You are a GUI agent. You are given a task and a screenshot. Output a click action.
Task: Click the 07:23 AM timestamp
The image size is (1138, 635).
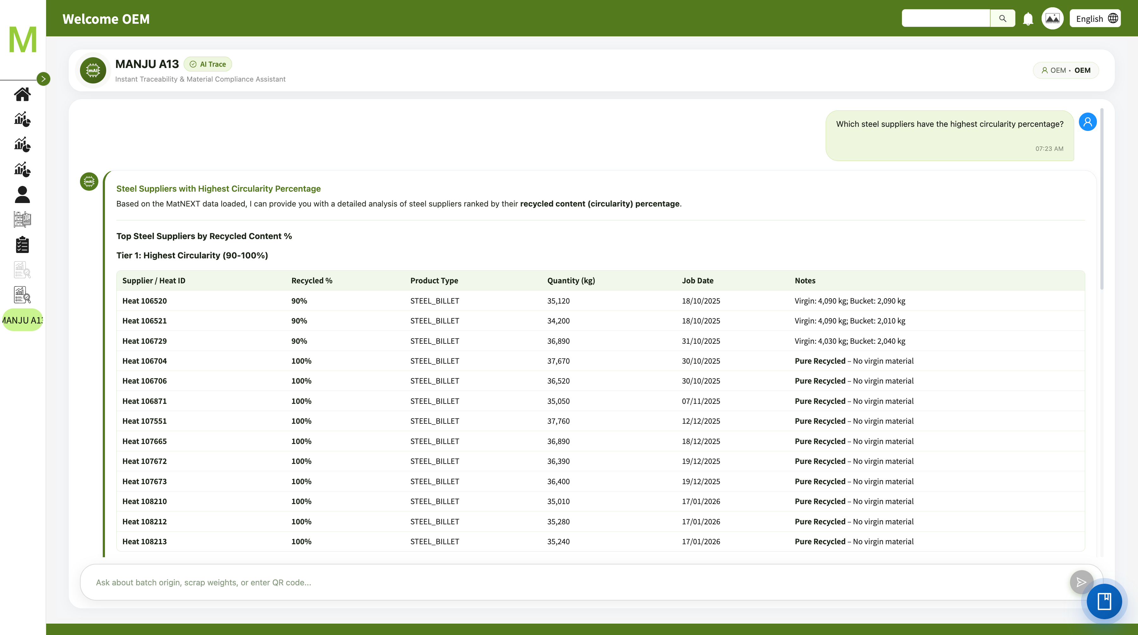click(1049, 149)
